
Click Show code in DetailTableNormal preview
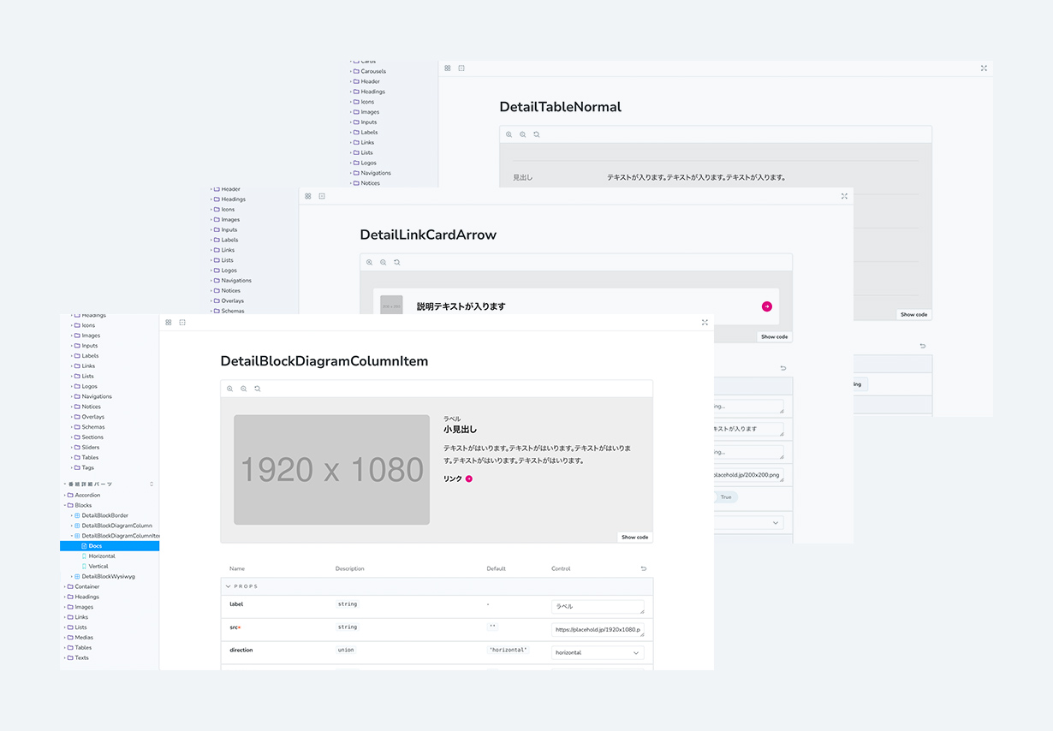913,314
